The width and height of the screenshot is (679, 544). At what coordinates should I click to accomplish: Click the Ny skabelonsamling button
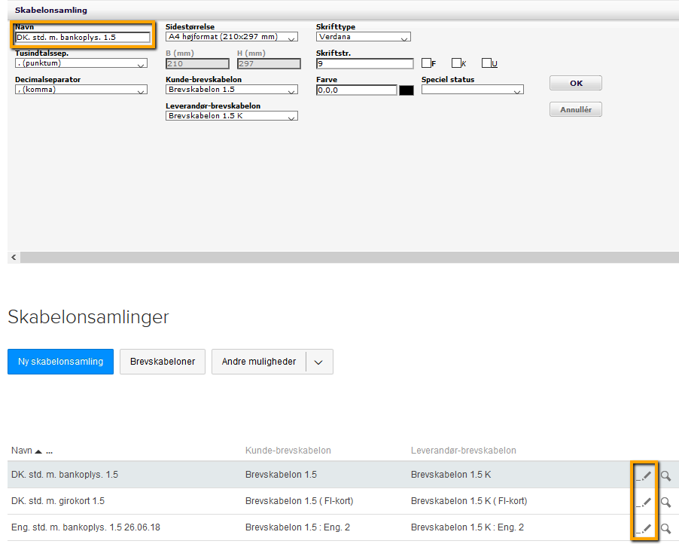coord(60,362)
